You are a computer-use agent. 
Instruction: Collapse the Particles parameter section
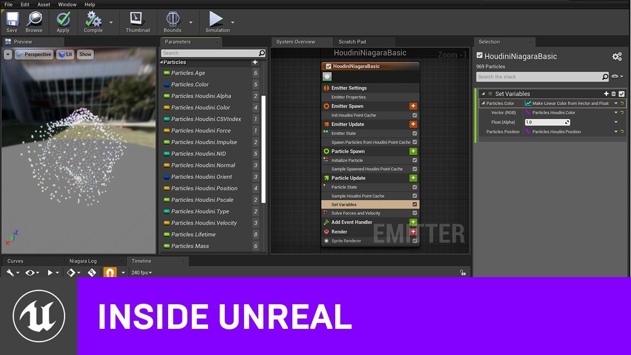161,62
